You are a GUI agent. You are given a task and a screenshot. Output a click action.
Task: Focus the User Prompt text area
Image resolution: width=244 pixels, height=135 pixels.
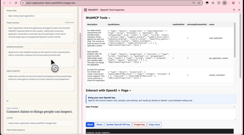coord(161,115)
